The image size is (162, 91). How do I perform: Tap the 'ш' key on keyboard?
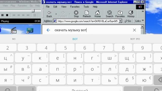pyautogui.click(x=110, y=58)
